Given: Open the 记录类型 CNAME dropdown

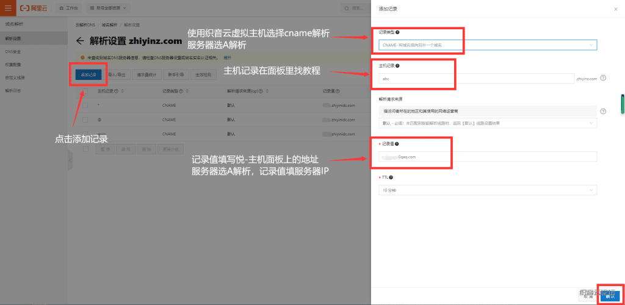Looking at the screenshot, I should 488,45.
